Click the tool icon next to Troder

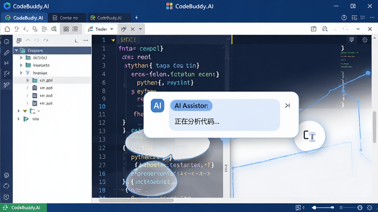pyautogui.click(x=124, y=29)
